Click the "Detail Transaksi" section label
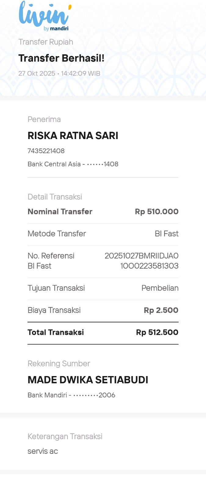206x488 pixels. click(55, 197)
